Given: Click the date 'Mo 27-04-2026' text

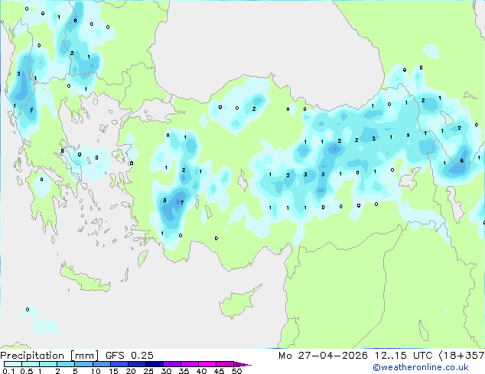Looking at the screenshot, I should coord(324,356).
